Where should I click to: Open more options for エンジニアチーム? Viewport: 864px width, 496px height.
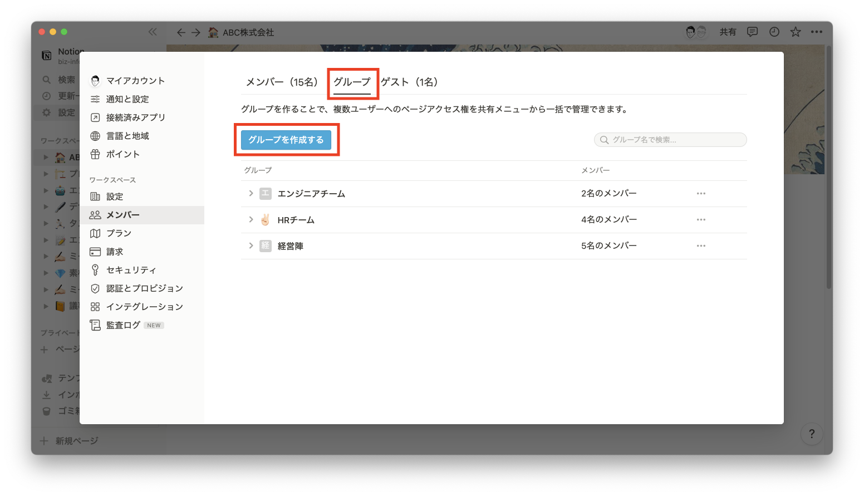[701, 194]
